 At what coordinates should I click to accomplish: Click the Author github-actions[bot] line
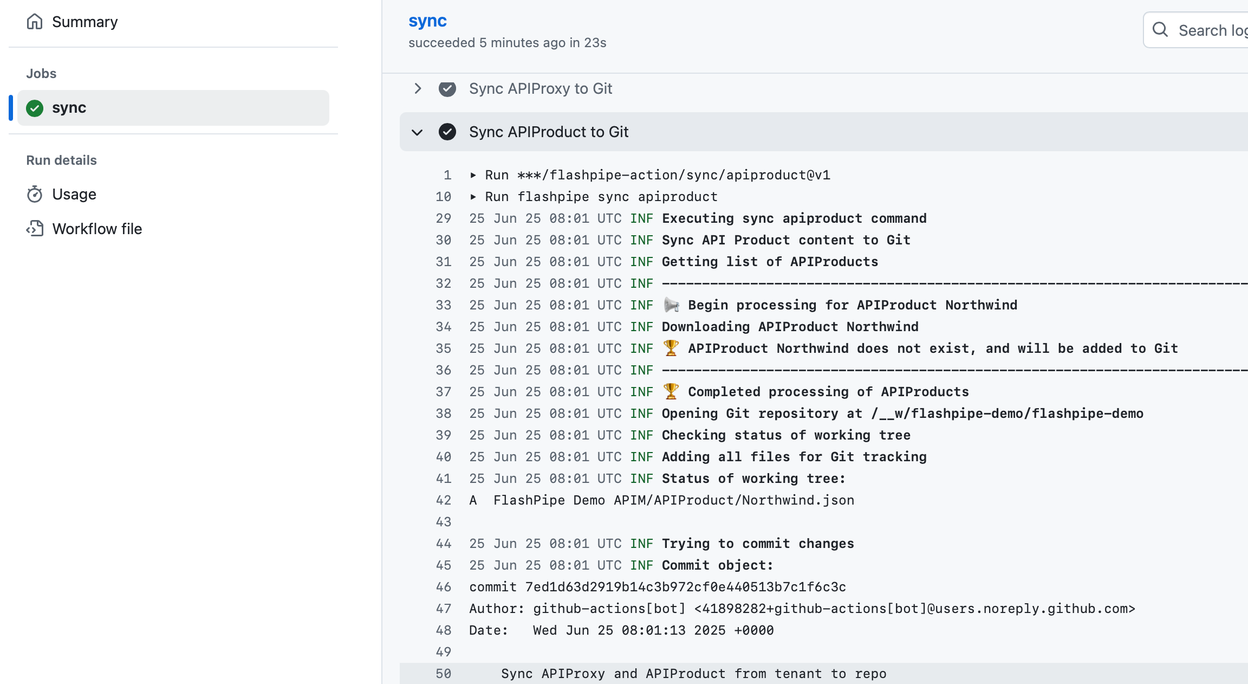[802, 609]
